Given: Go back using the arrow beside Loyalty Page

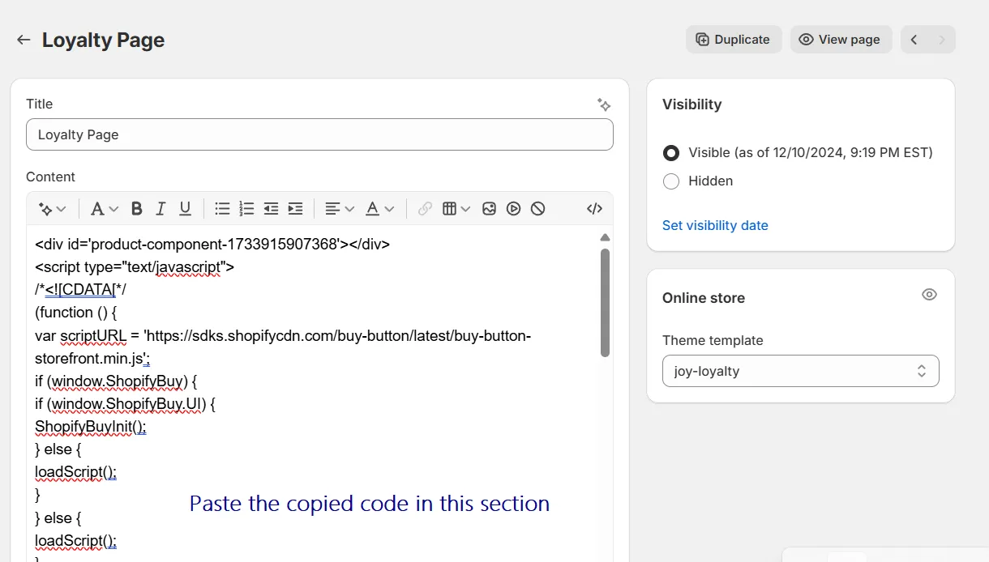Looking at the screenshot, I should click(24, 40).
